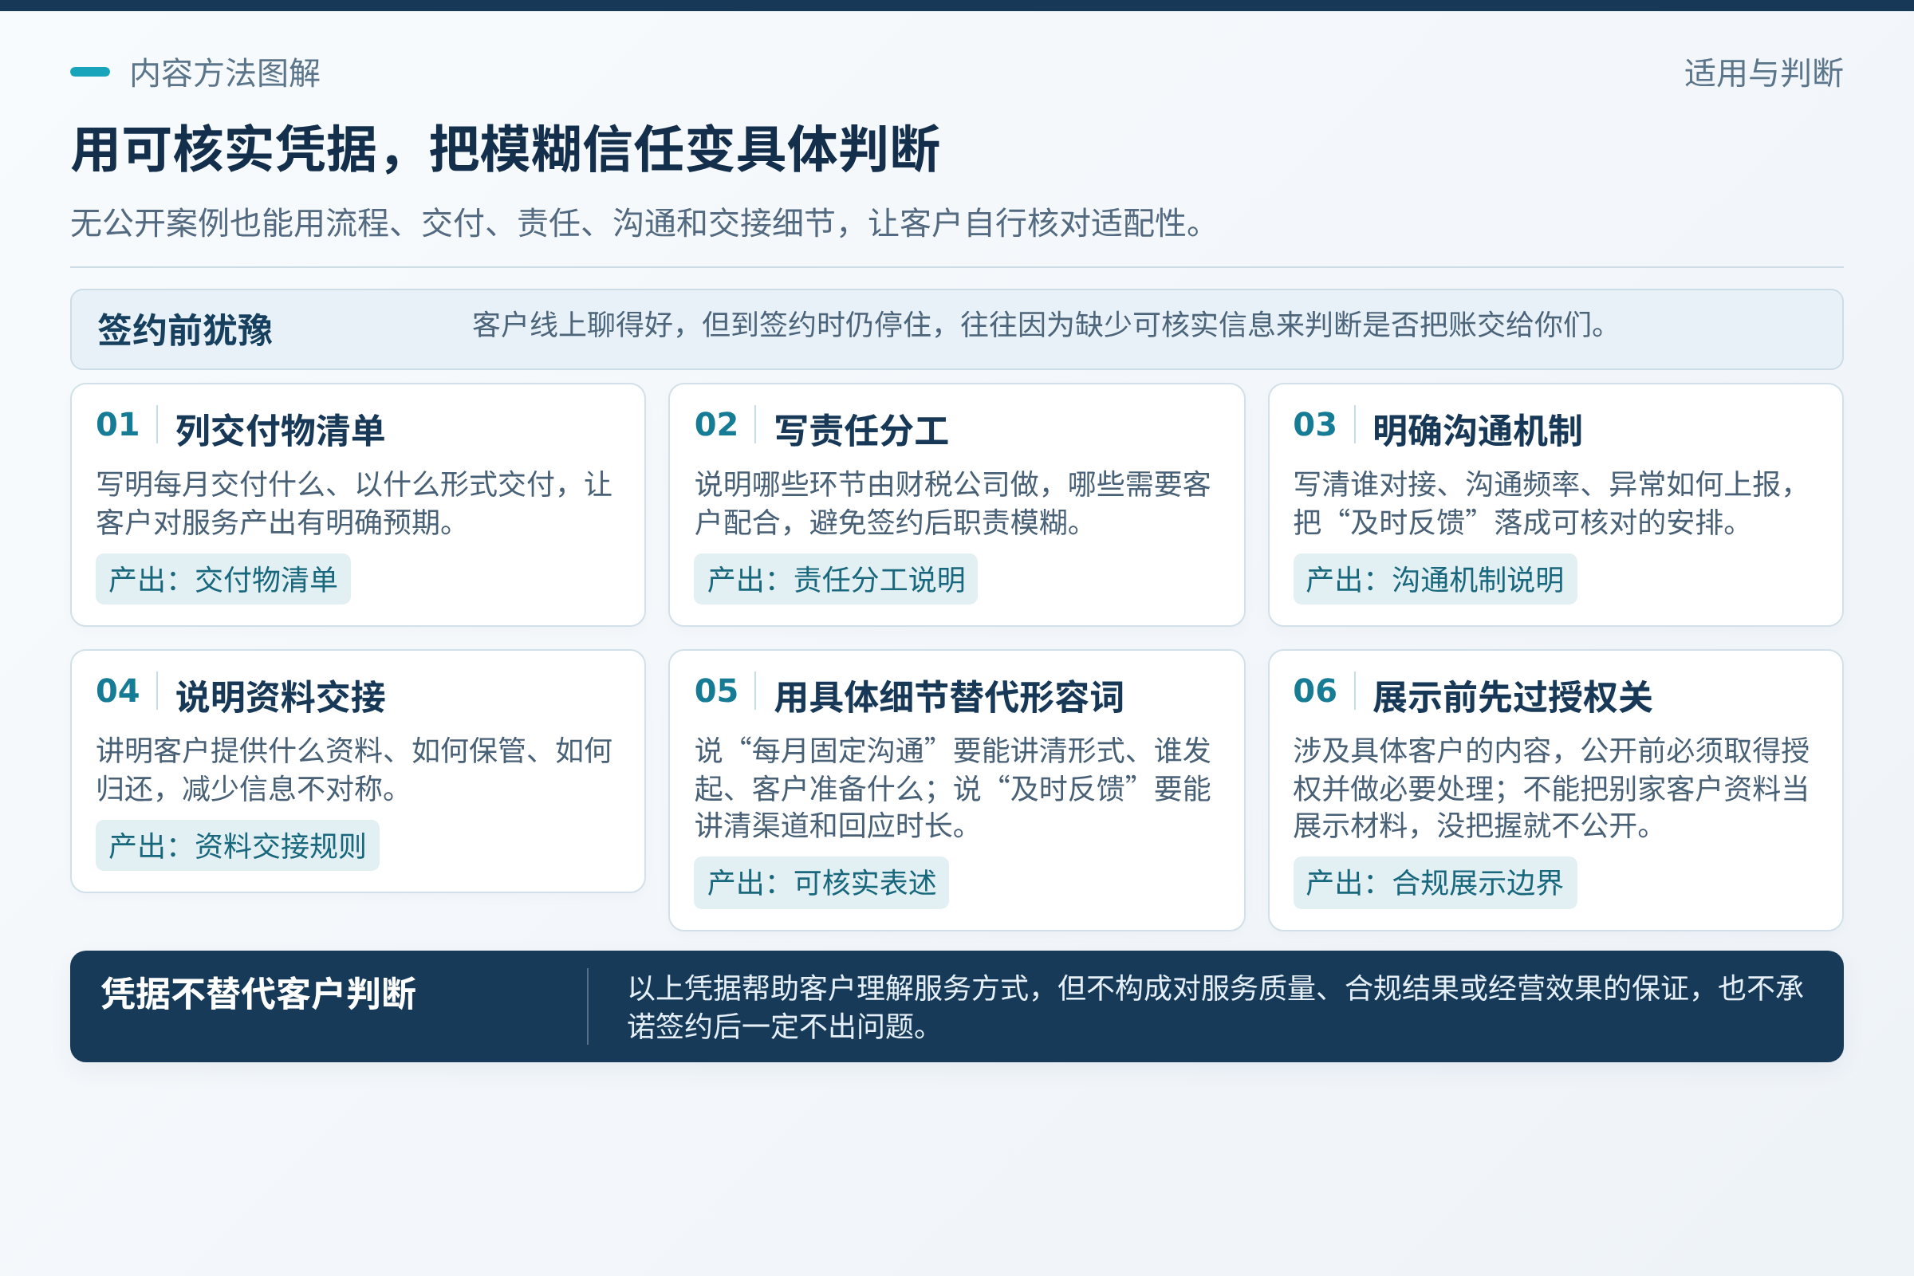Click the subtitle starting with "无公开案例也能用流程"

tap(639, 223)
